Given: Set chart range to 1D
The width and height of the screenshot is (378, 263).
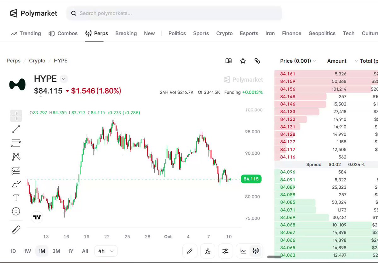Looking at the screenshot, I should 13,251.
